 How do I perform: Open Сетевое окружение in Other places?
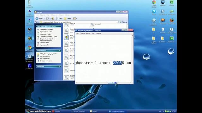[46, 61]
